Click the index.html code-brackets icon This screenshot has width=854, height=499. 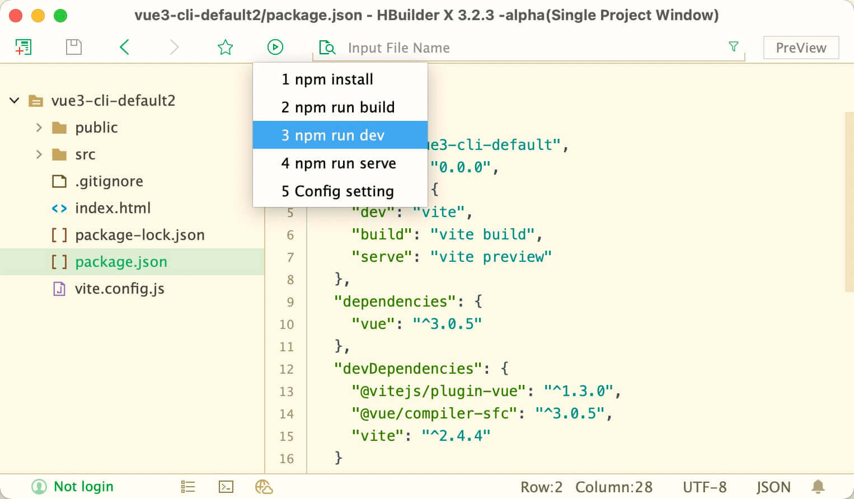coord(59,209)
